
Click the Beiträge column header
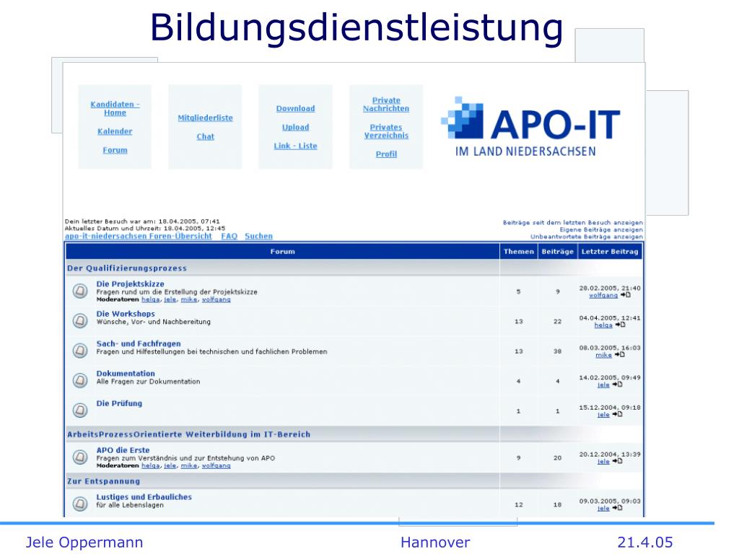pyautogui.click(x=557, y=252)
